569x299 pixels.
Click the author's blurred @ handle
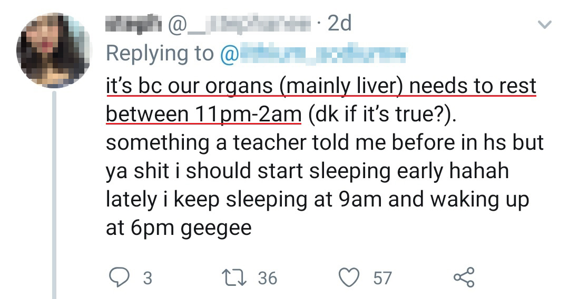[x=241, y=24]
